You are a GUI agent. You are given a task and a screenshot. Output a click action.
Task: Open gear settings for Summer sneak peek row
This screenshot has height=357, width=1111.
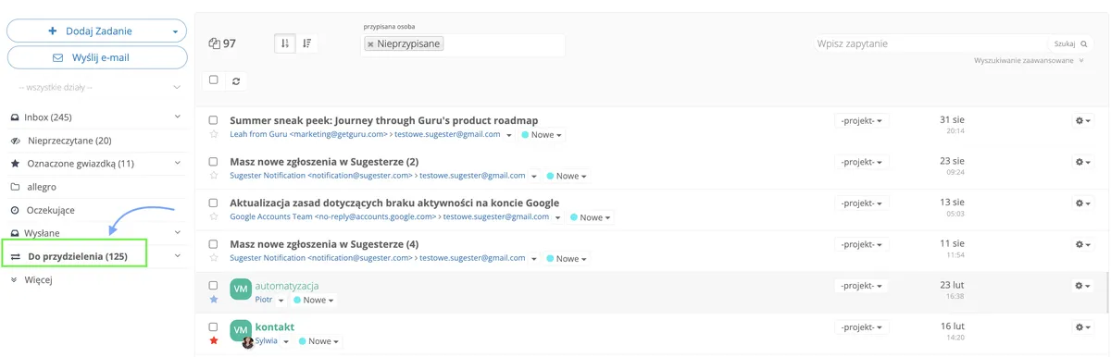[x=1082, y=121]
